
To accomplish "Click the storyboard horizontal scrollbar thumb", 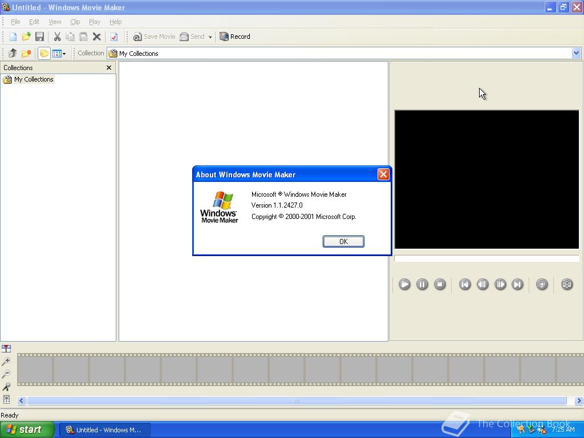I will tap(297, 401).
